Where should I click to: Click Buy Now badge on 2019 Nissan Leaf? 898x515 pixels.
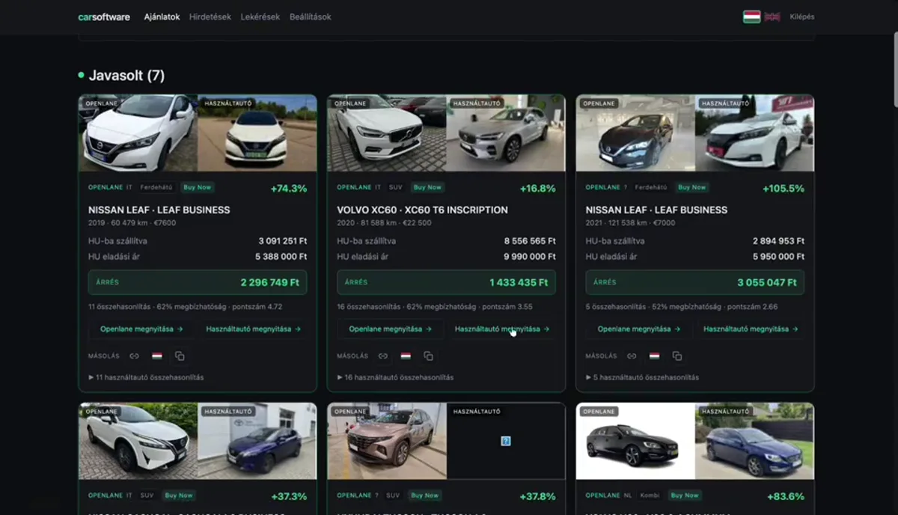(198, 187)
